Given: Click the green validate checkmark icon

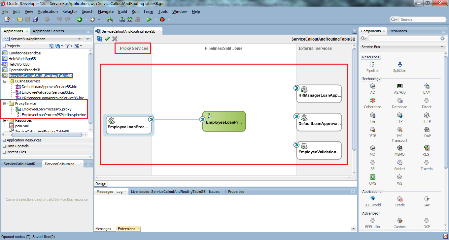Looking at the screenshot, I should pyautogui.click(x=107, y=39).
